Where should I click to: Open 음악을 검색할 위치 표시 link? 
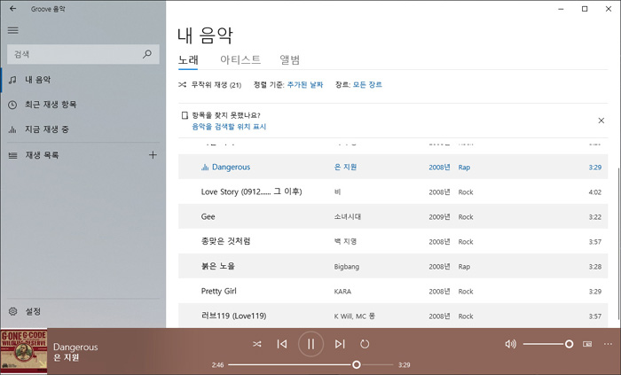229,127
